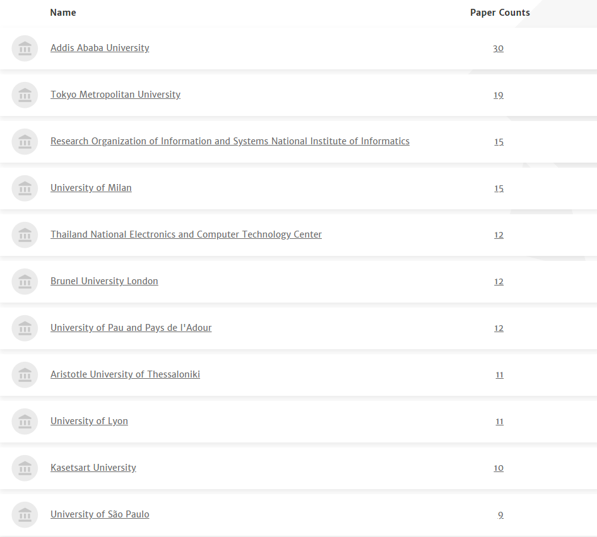This screenshot has width=597, height=537.
Task: View the 19 papers for Tokyo Metropolitan University
Action: point(499,95)
